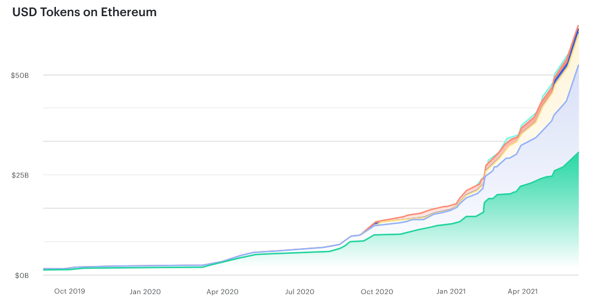The width and height of the screenshot is (592, 308).
Task: Click the right end of the light blue line
Action: (578, 65)
